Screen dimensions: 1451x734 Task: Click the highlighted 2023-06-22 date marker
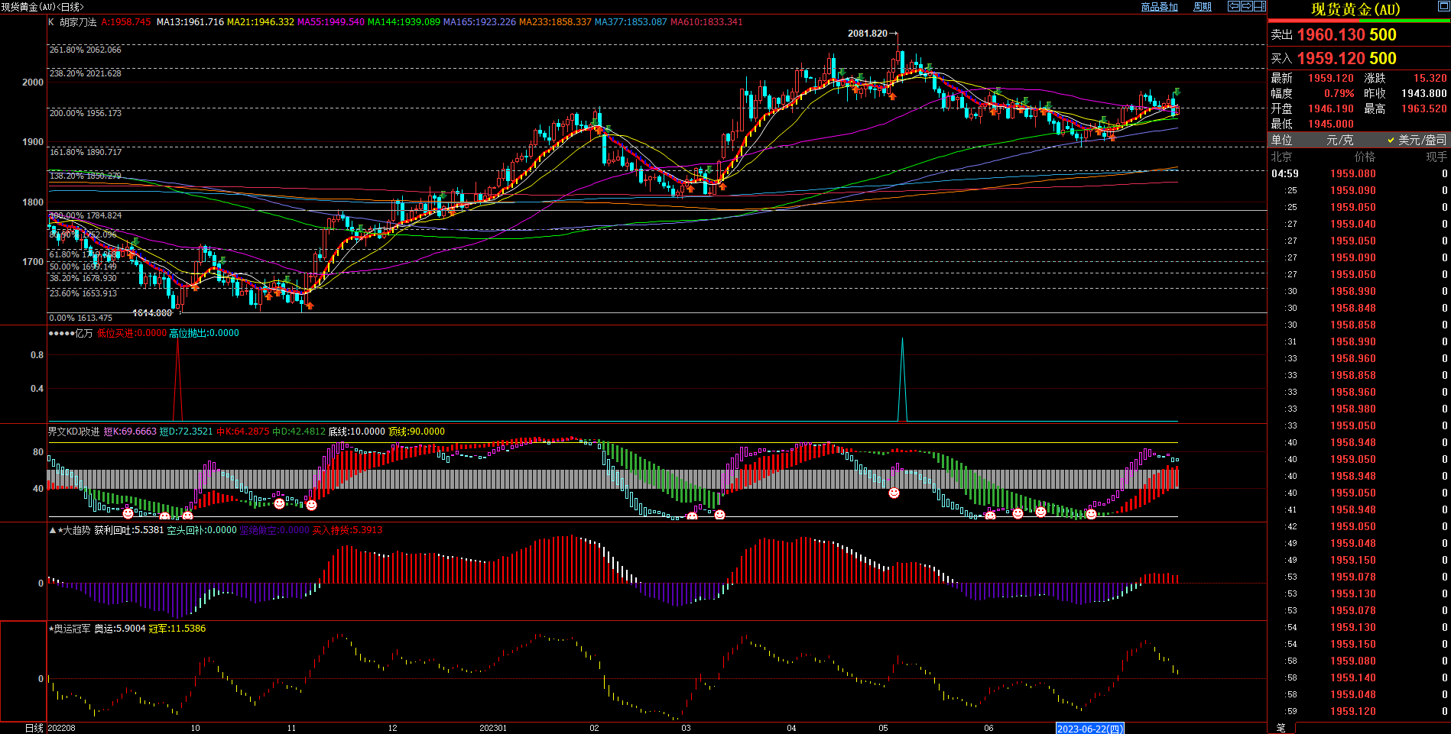click(1089, 729)
